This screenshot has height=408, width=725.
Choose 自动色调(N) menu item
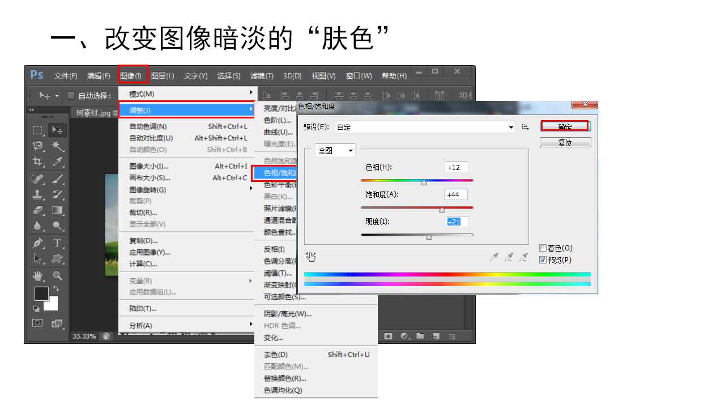pos(186,126)
